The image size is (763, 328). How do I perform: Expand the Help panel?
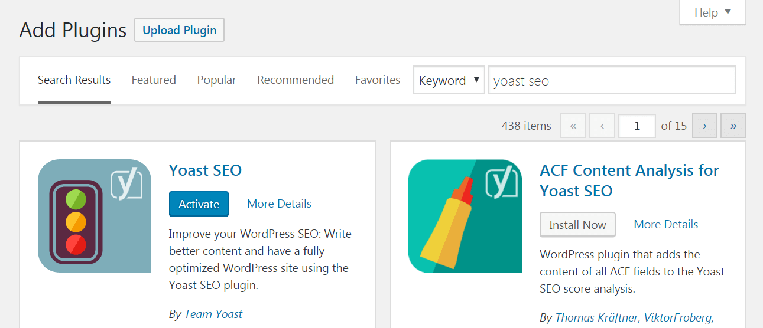712,12
